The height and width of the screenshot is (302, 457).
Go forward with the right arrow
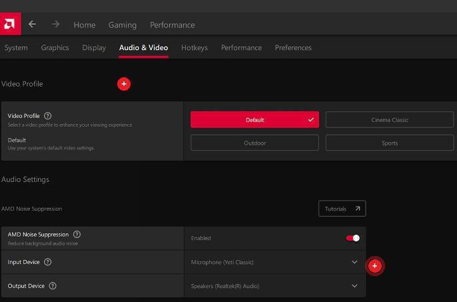point(55,24)
